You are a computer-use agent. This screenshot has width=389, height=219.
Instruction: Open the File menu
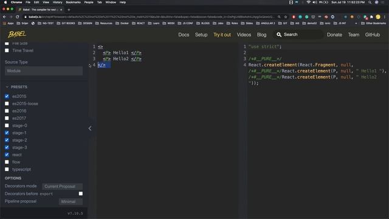pyautogui.click(x=28, y=2)
